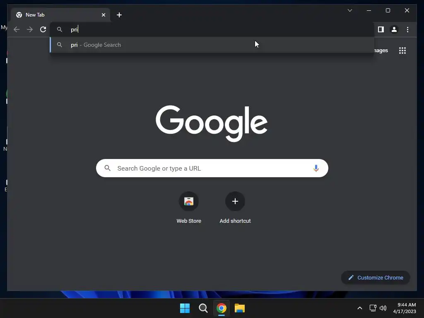Maximize the Chrome window
Viewport: 424px width, 318px height.
(388, 10)
